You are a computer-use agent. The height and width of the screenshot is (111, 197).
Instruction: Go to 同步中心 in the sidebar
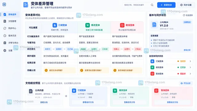tap(10, 28)
